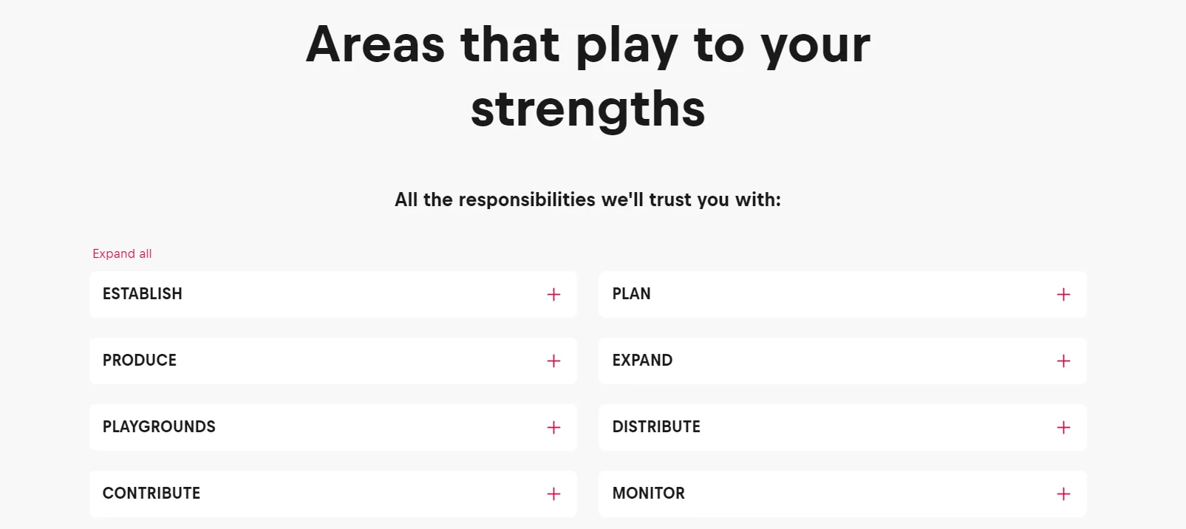Viewport: 1186px width, 529px height.
Task: Click the plus icon in the CONTRIBUTE row
Action: click(553, 494)
